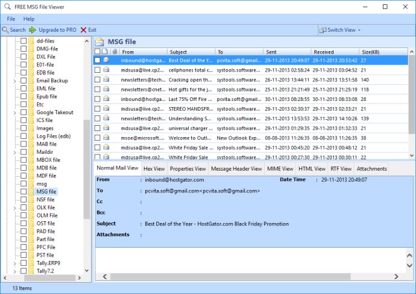Click folder icon next to NSF file
This screenshot has height=294, width=416.
(31, 200)
